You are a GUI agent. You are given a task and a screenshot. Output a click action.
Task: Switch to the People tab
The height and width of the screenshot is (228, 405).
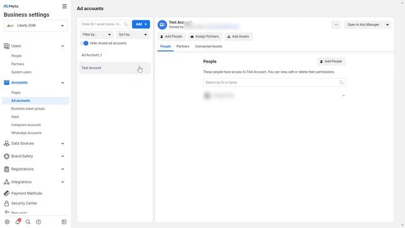(166, 46)
